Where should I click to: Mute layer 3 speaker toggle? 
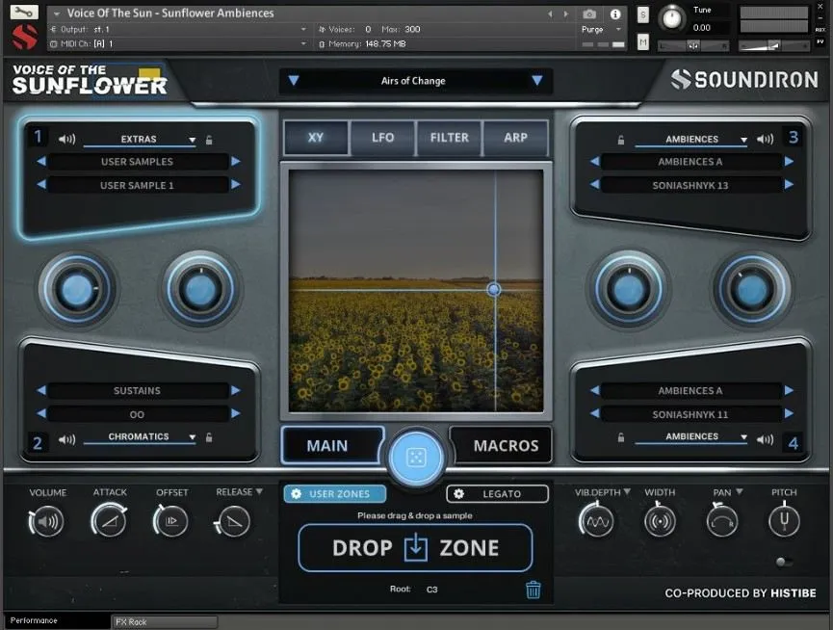point(765,139)
